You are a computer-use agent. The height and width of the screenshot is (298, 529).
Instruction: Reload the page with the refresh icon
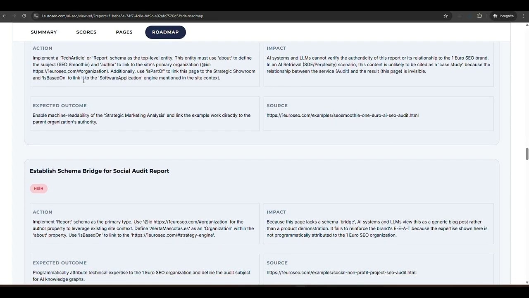24,16
